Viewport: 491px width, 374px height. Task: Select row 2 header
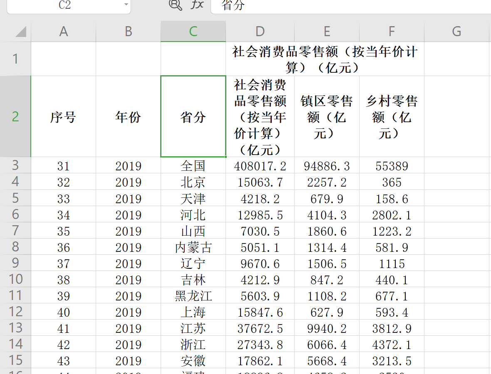tap(15, 116)
